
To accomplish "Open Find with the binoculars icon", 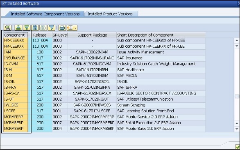I will [x=35, y=28].
